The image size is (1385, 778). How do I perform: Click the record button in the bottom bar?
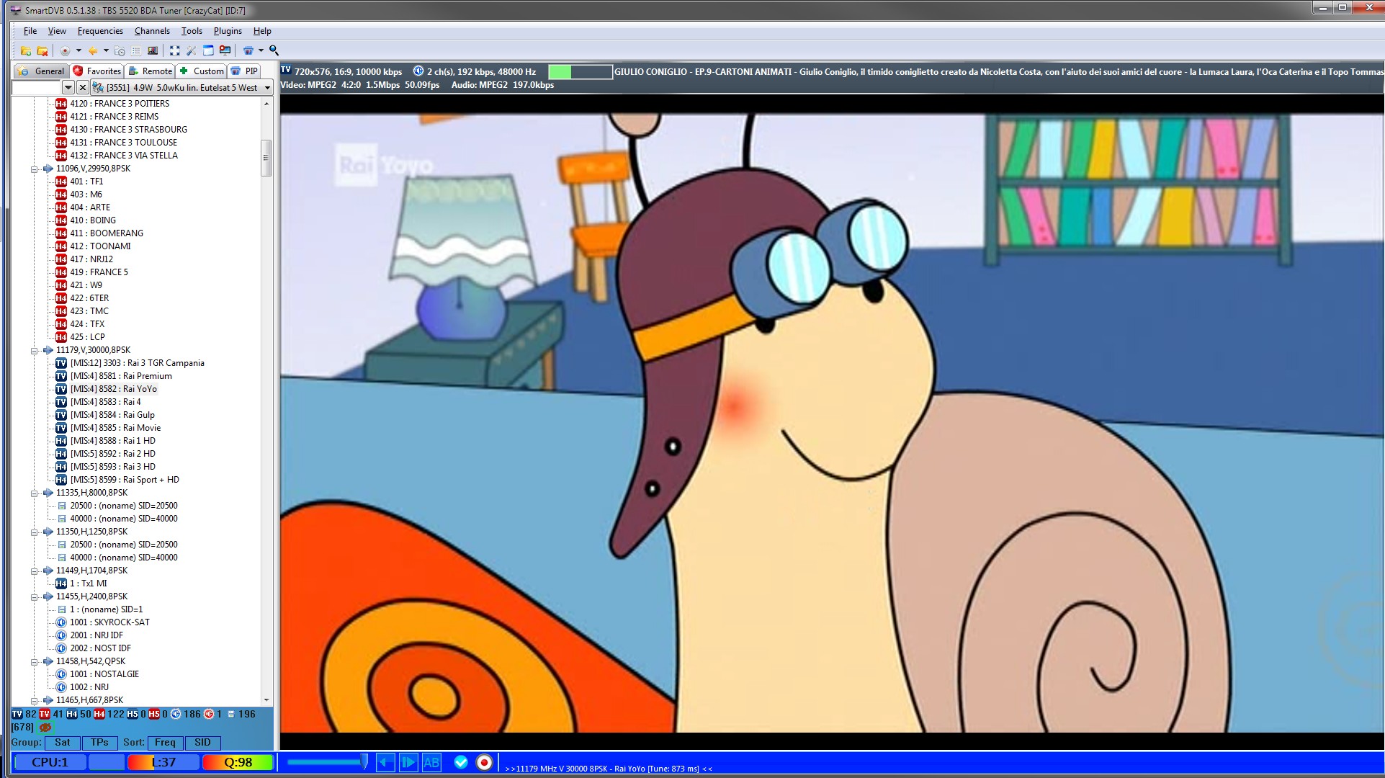(x=485, y=762)
